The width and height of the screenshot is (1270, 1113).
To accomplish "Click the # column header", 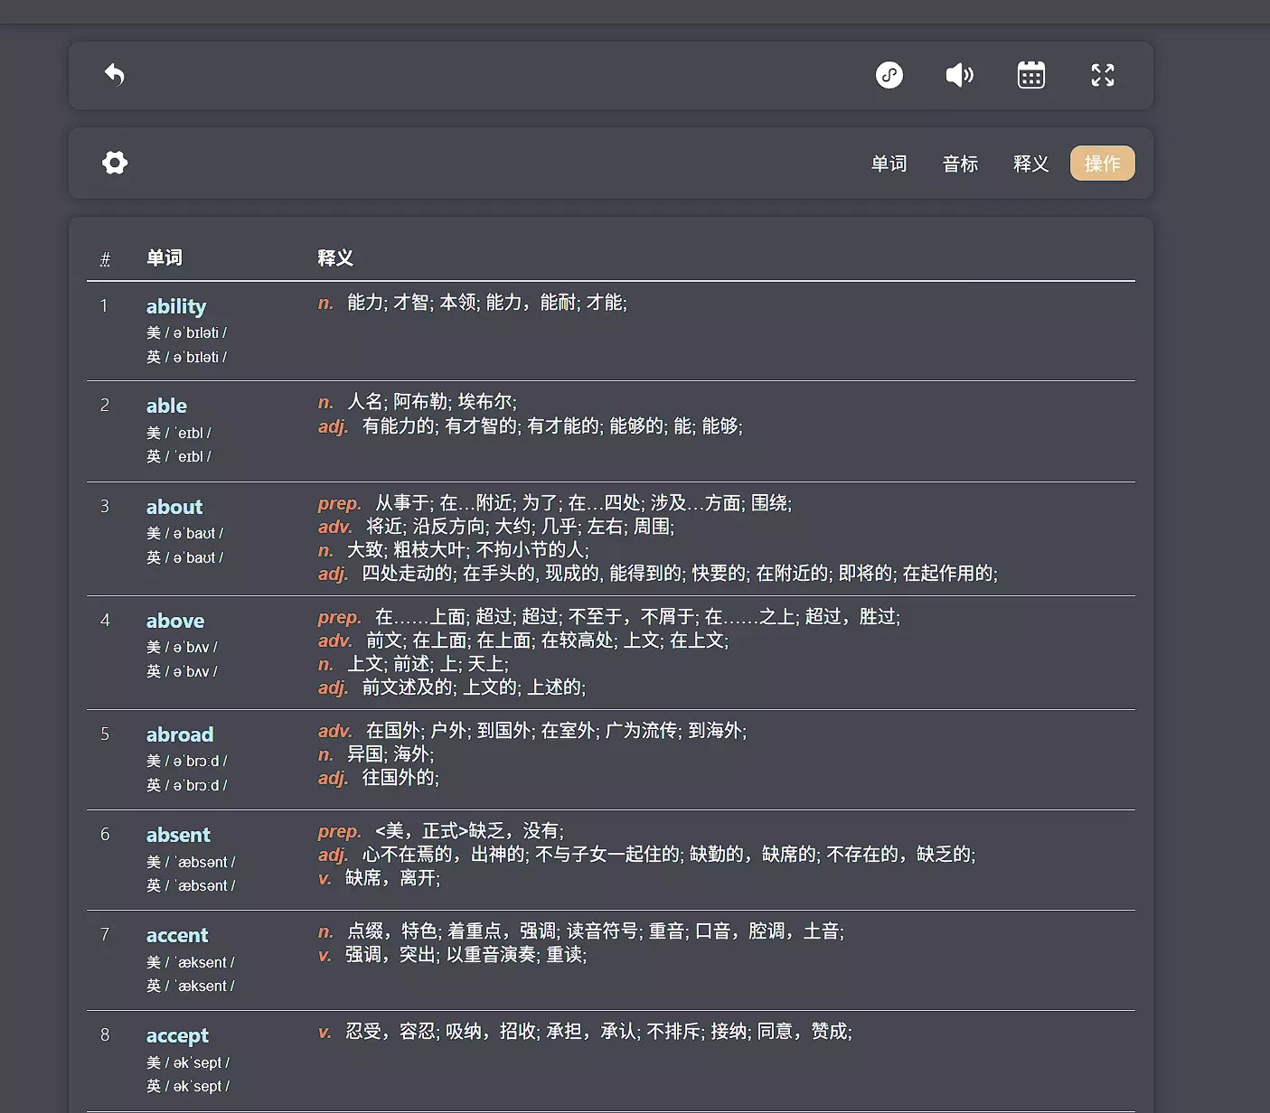I will [105, 259].
